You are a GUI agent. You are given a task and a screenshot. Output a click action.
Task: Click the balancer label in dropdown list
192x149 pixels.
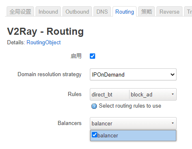(108, 135)
